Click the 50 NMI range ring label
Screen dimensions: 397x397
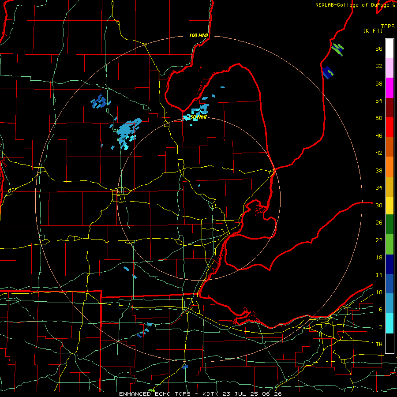point(198,117)
